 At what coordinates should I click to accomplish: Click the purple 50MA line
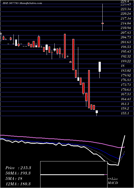pos(62,140)
